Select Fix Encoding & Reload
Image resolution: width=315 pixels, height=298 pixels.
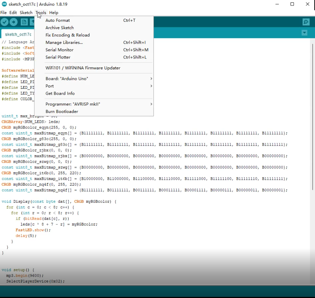[68, 35]
